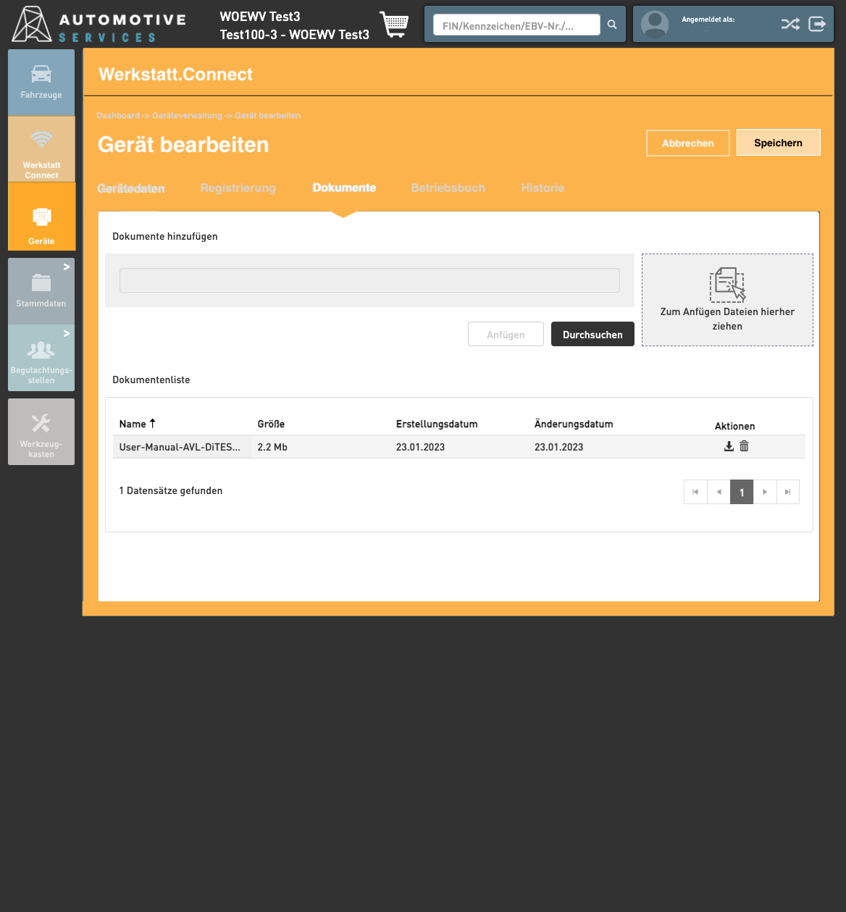
Task: Click the shuffle switch-account icon
Action: click(790, 24)
